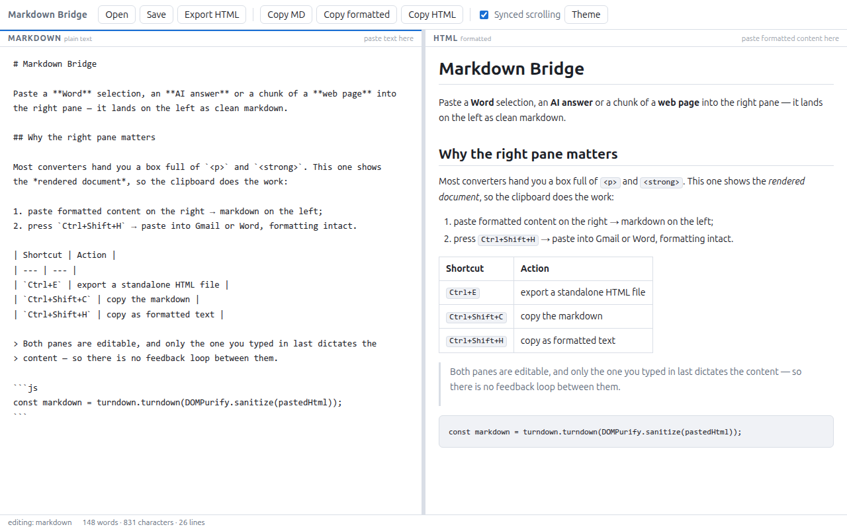
Task: Toggle the Synced scrolling checkbox
Action: [484, 15]
